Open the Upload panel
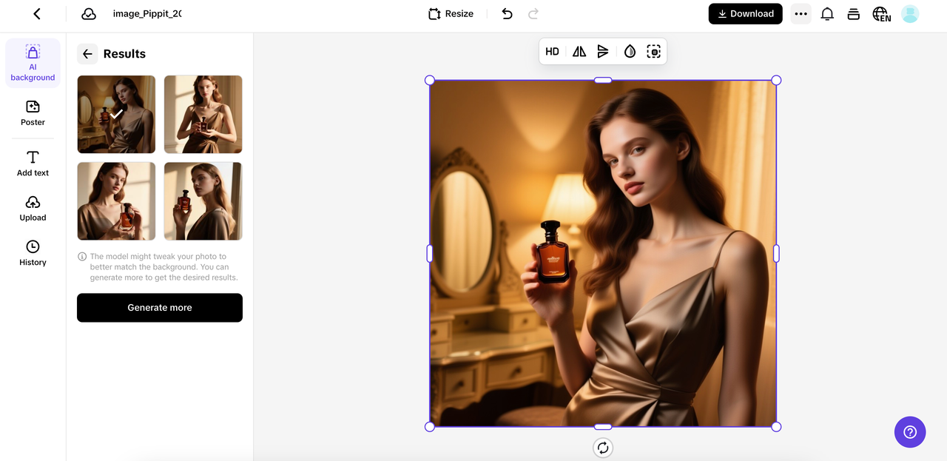 click(33, 209)
